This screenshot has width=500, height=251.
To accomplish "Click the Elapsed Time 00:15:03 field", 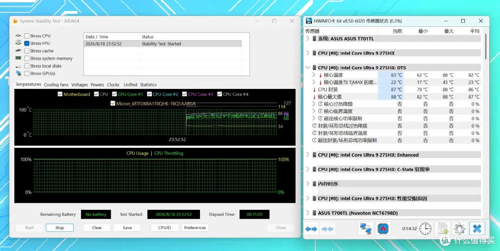I will 255,214.
